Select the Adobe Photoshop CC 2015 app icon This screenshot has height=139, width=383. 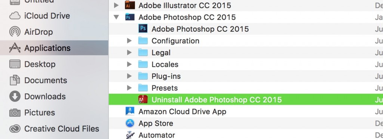tap(143, 28)
